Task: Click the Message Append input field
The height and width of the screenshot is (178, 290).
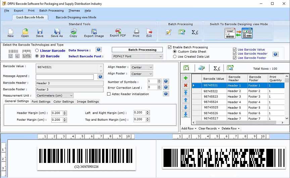Action: pyautogui.click(x=65, y=77)
